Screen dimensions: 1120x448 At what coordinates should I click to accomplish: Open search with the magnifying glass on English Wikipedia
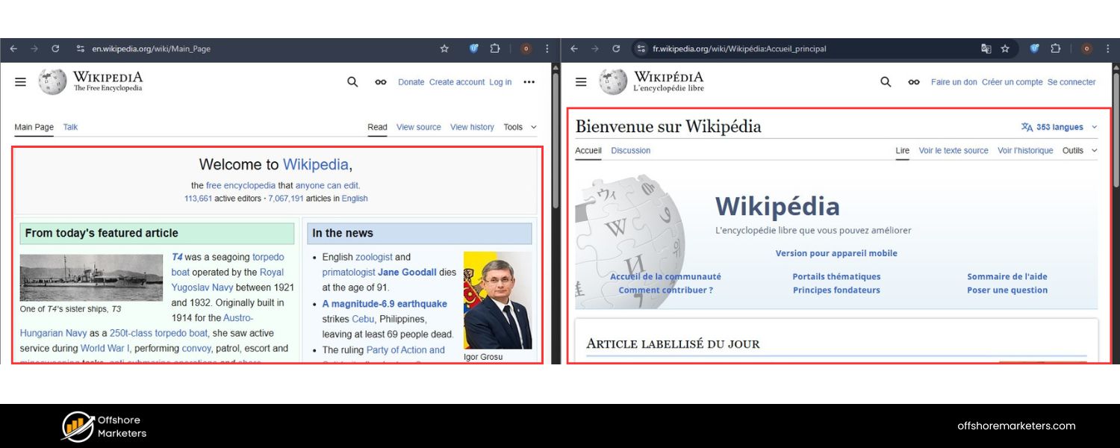point(352,82)
